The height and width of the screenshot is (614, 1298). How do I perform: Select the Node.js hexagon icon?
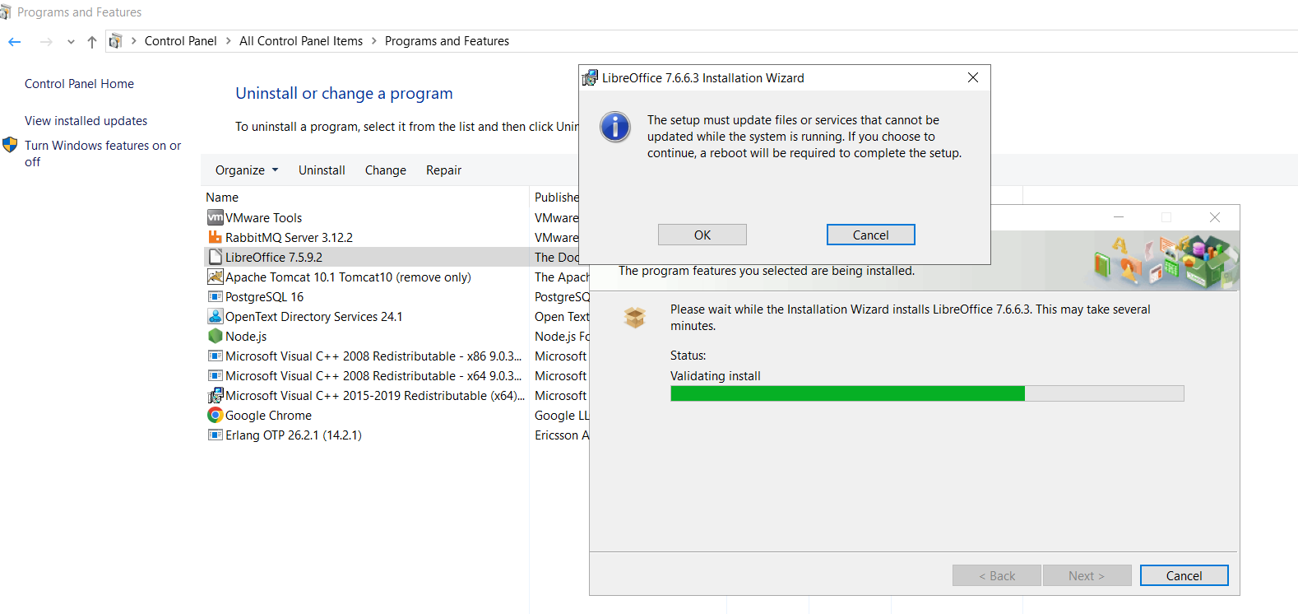[x=215, y=336]
